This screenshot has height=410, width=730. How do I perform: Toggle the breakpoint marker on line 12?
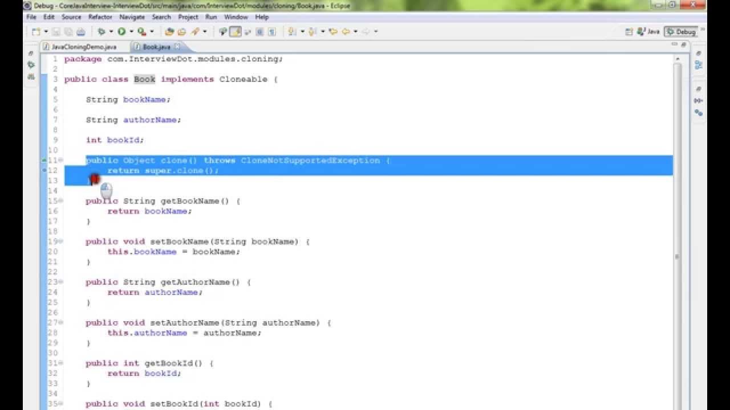(x=44, y=171)
